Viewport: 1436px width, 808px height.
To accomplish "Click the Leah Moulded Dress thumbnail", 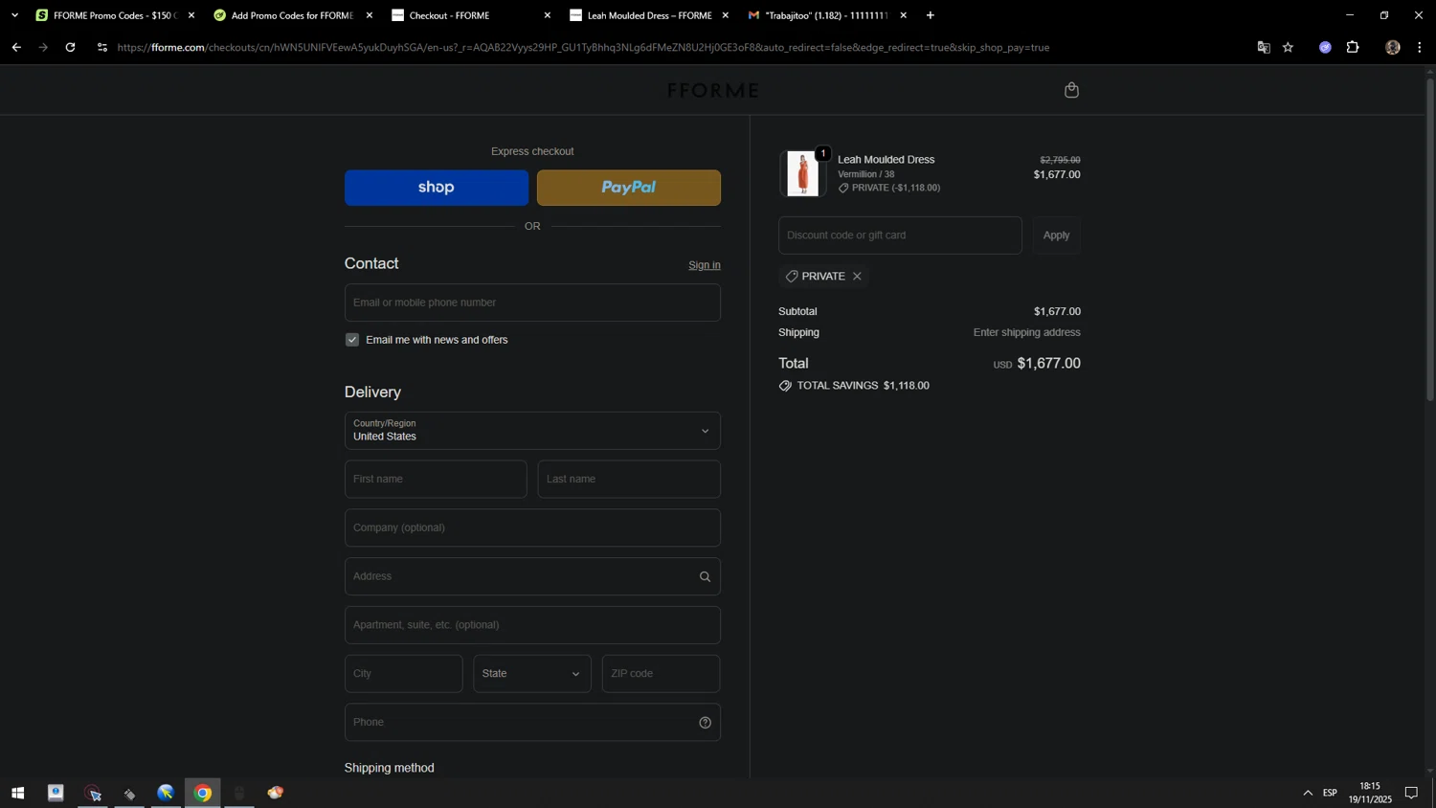I will point(802,174).
